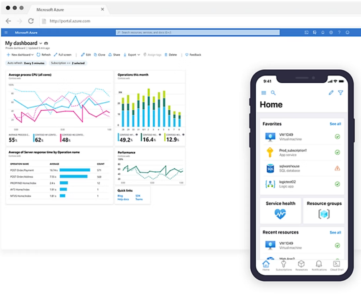Click Auto refresh Every 5 minutes filter pill
Screen dimensions: 361x300
(x=26, y=63)
